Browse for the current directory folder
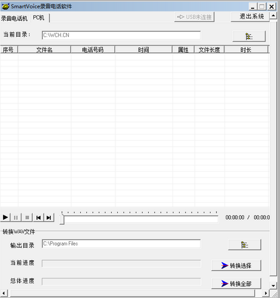The image size is (280, 298). point(249,36)
